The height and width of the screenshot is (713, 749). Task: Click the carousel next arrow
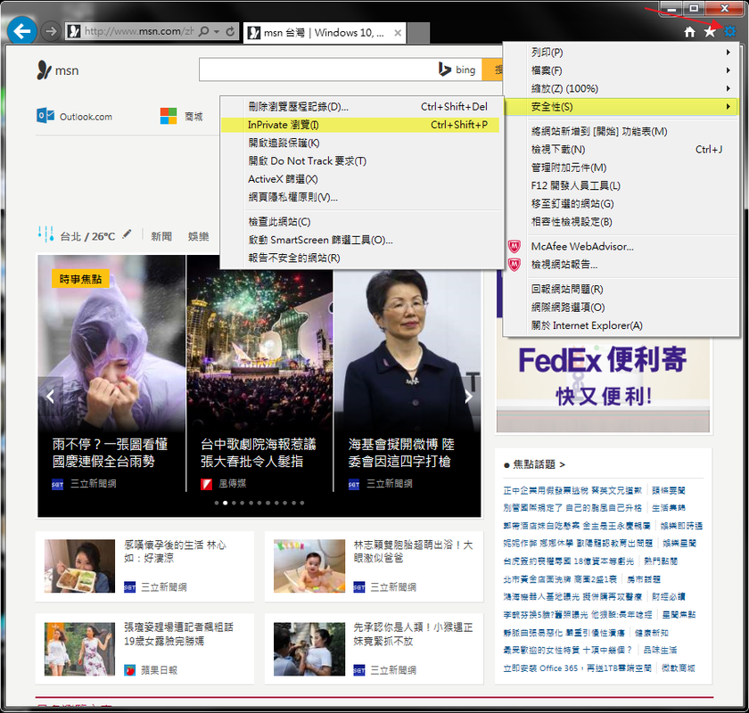469,396
